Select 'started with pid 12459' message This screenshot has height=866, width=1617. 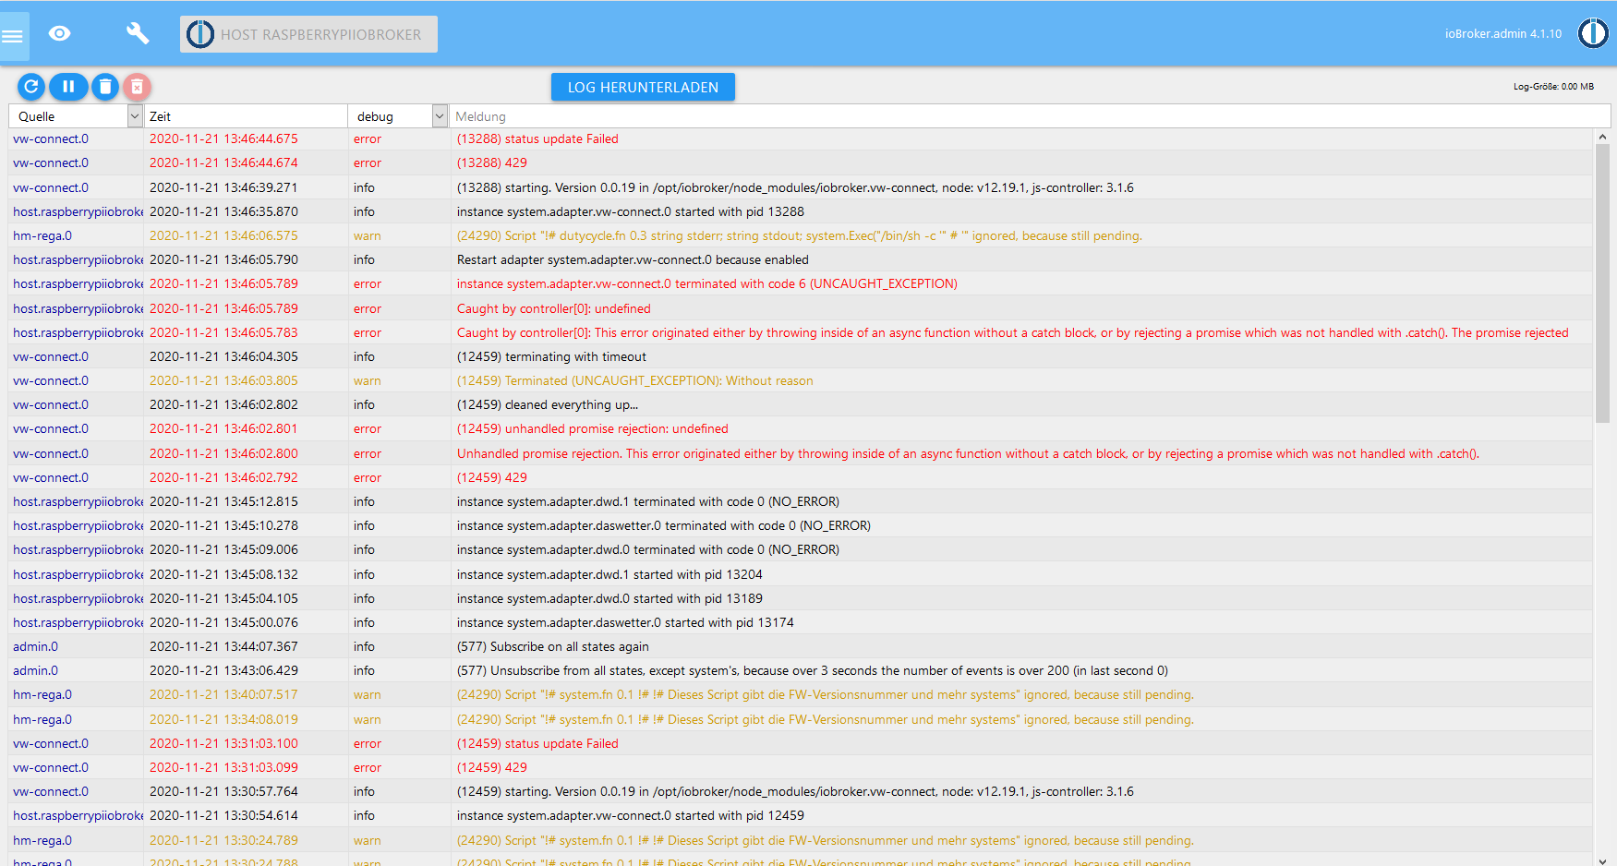click(630, 815)
